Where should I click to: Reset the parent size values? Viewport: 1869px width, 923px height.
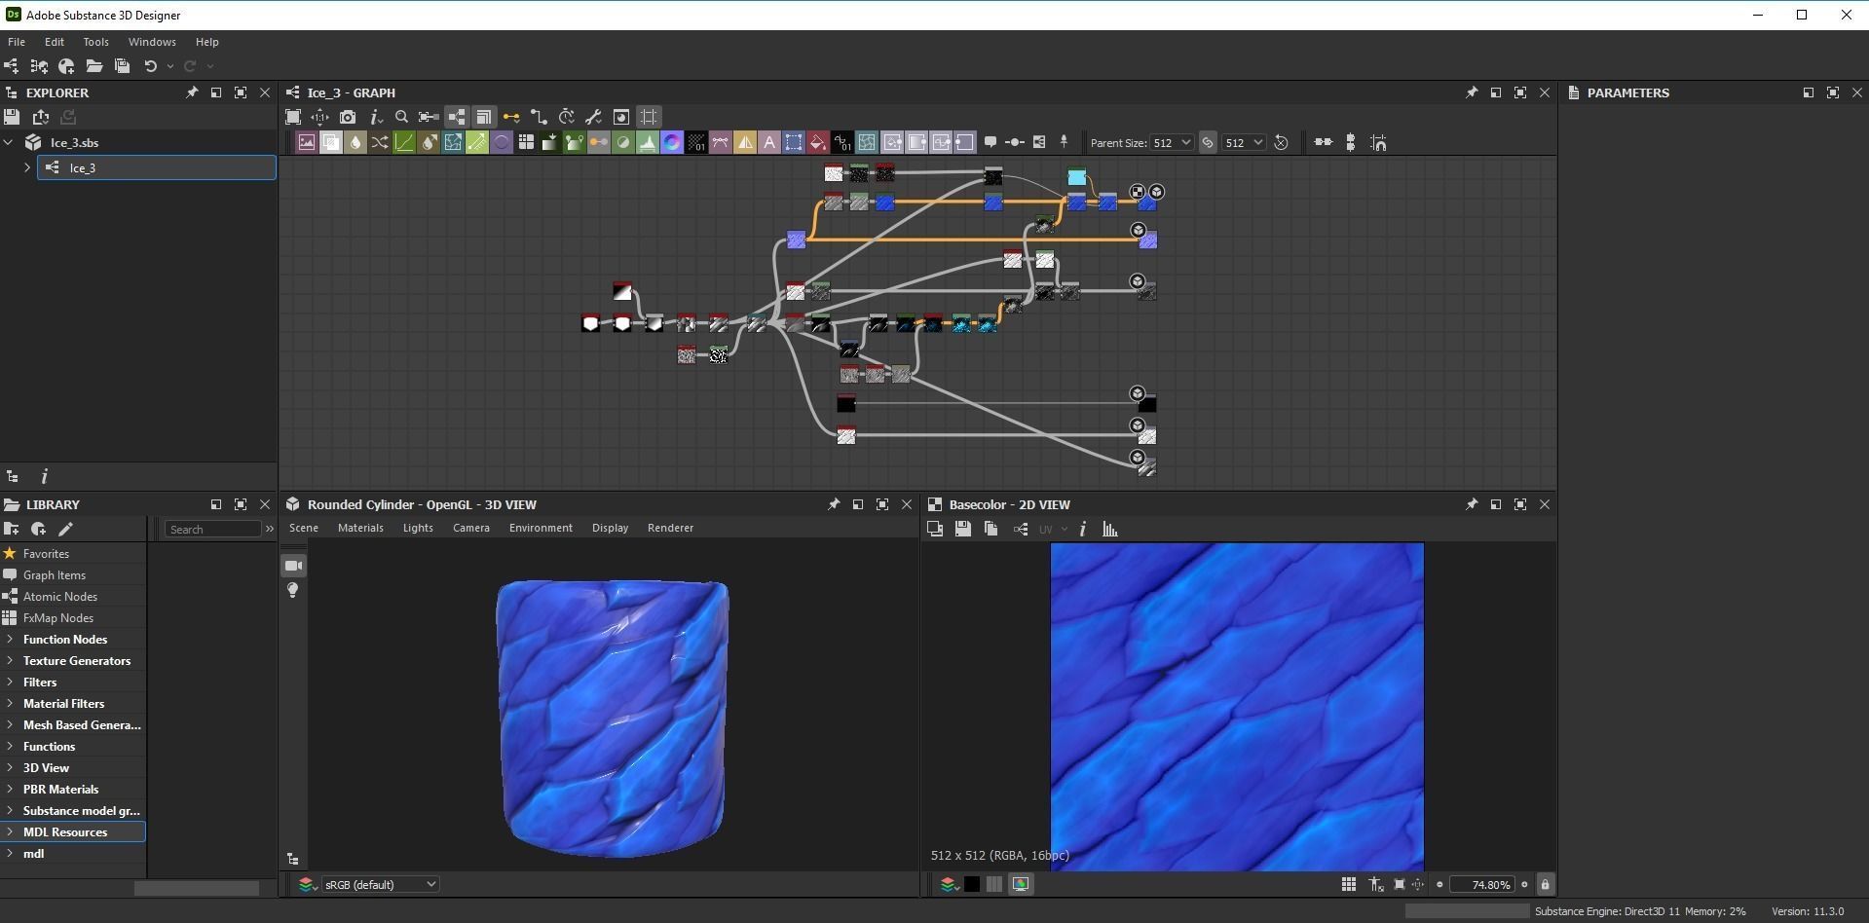[1282, 142]
